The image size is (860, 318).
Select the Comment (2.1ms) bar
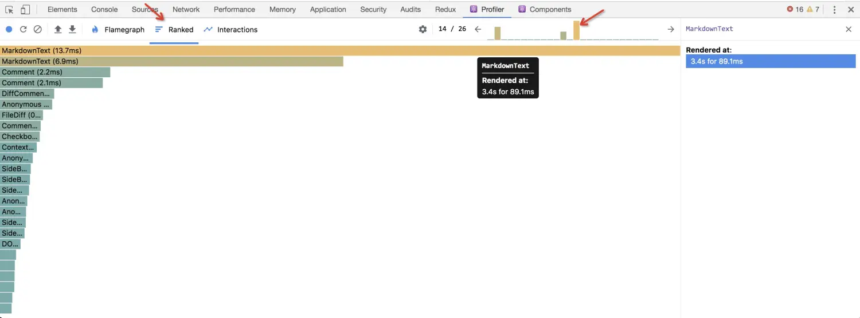pyautogui.click(x=51, y=83)
